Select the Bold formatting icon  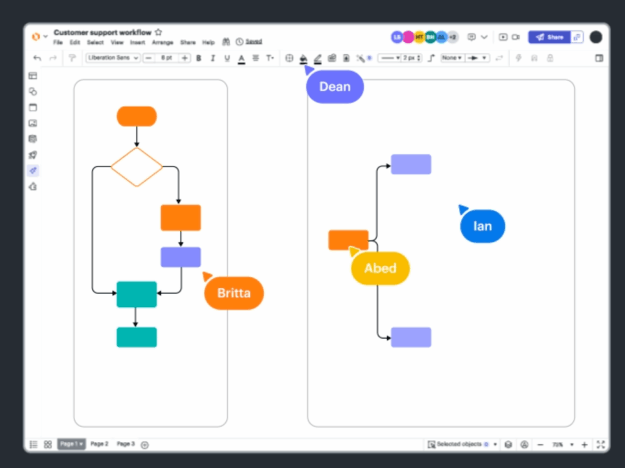(198, 58)
